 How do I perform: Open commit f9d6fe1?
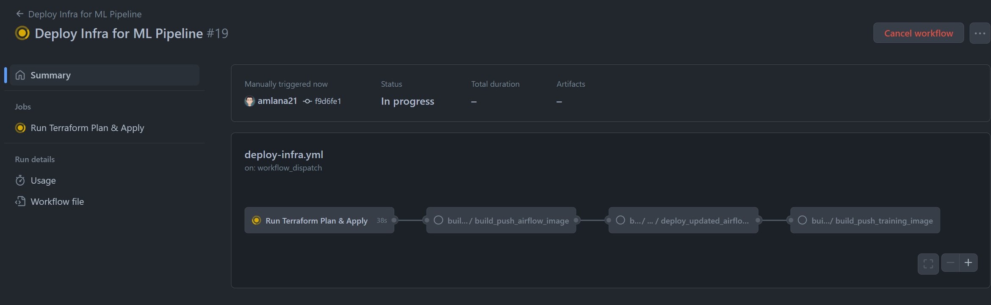pos(328,101)
